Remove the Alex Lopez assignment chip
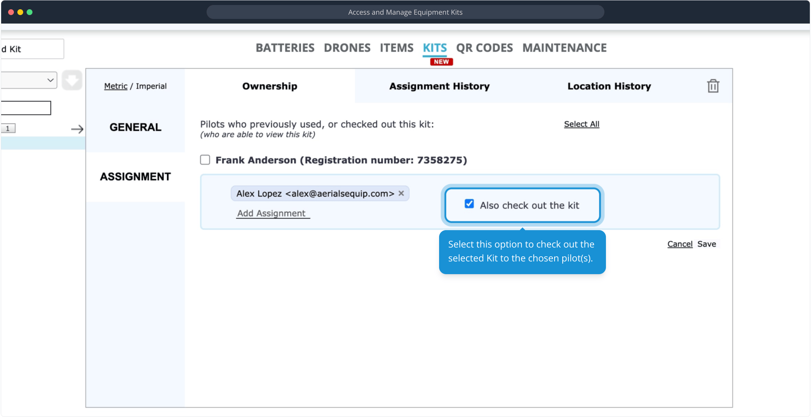This screenshot has width=811, height=417. 401,193
